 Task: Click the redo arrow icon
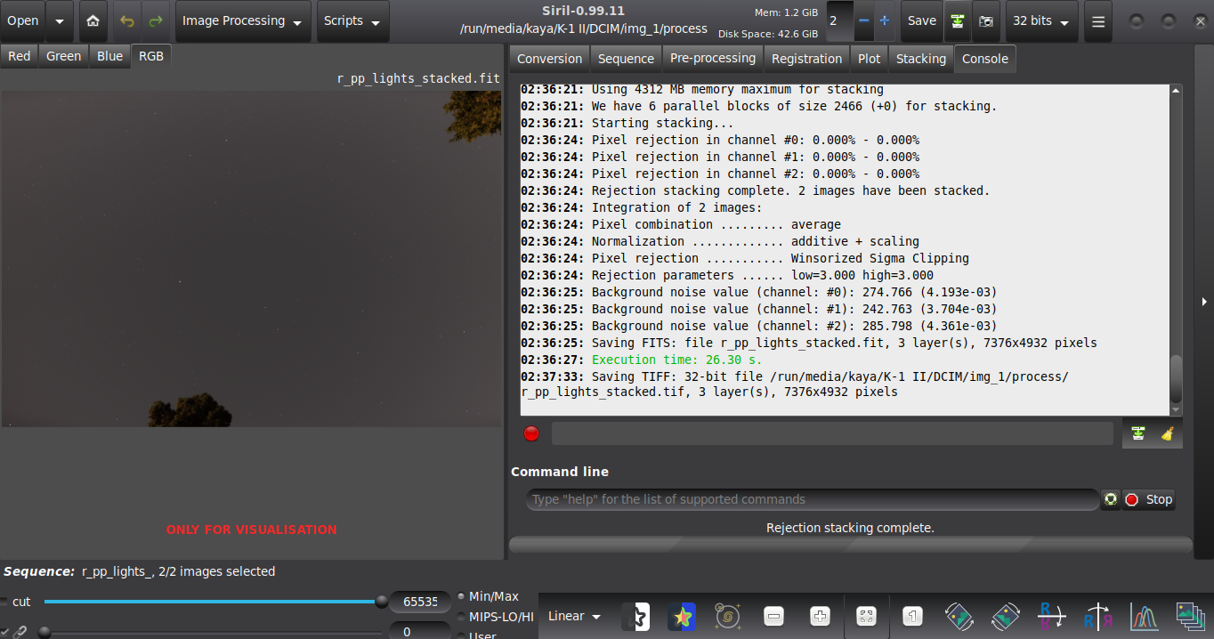[155, 21]
